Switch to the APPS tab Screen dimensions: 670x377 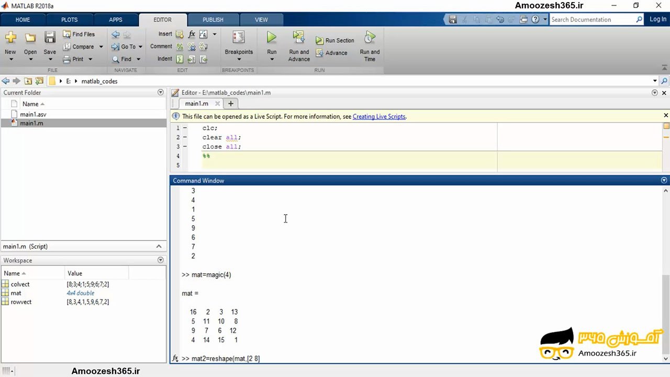click(x=116, y=20)
